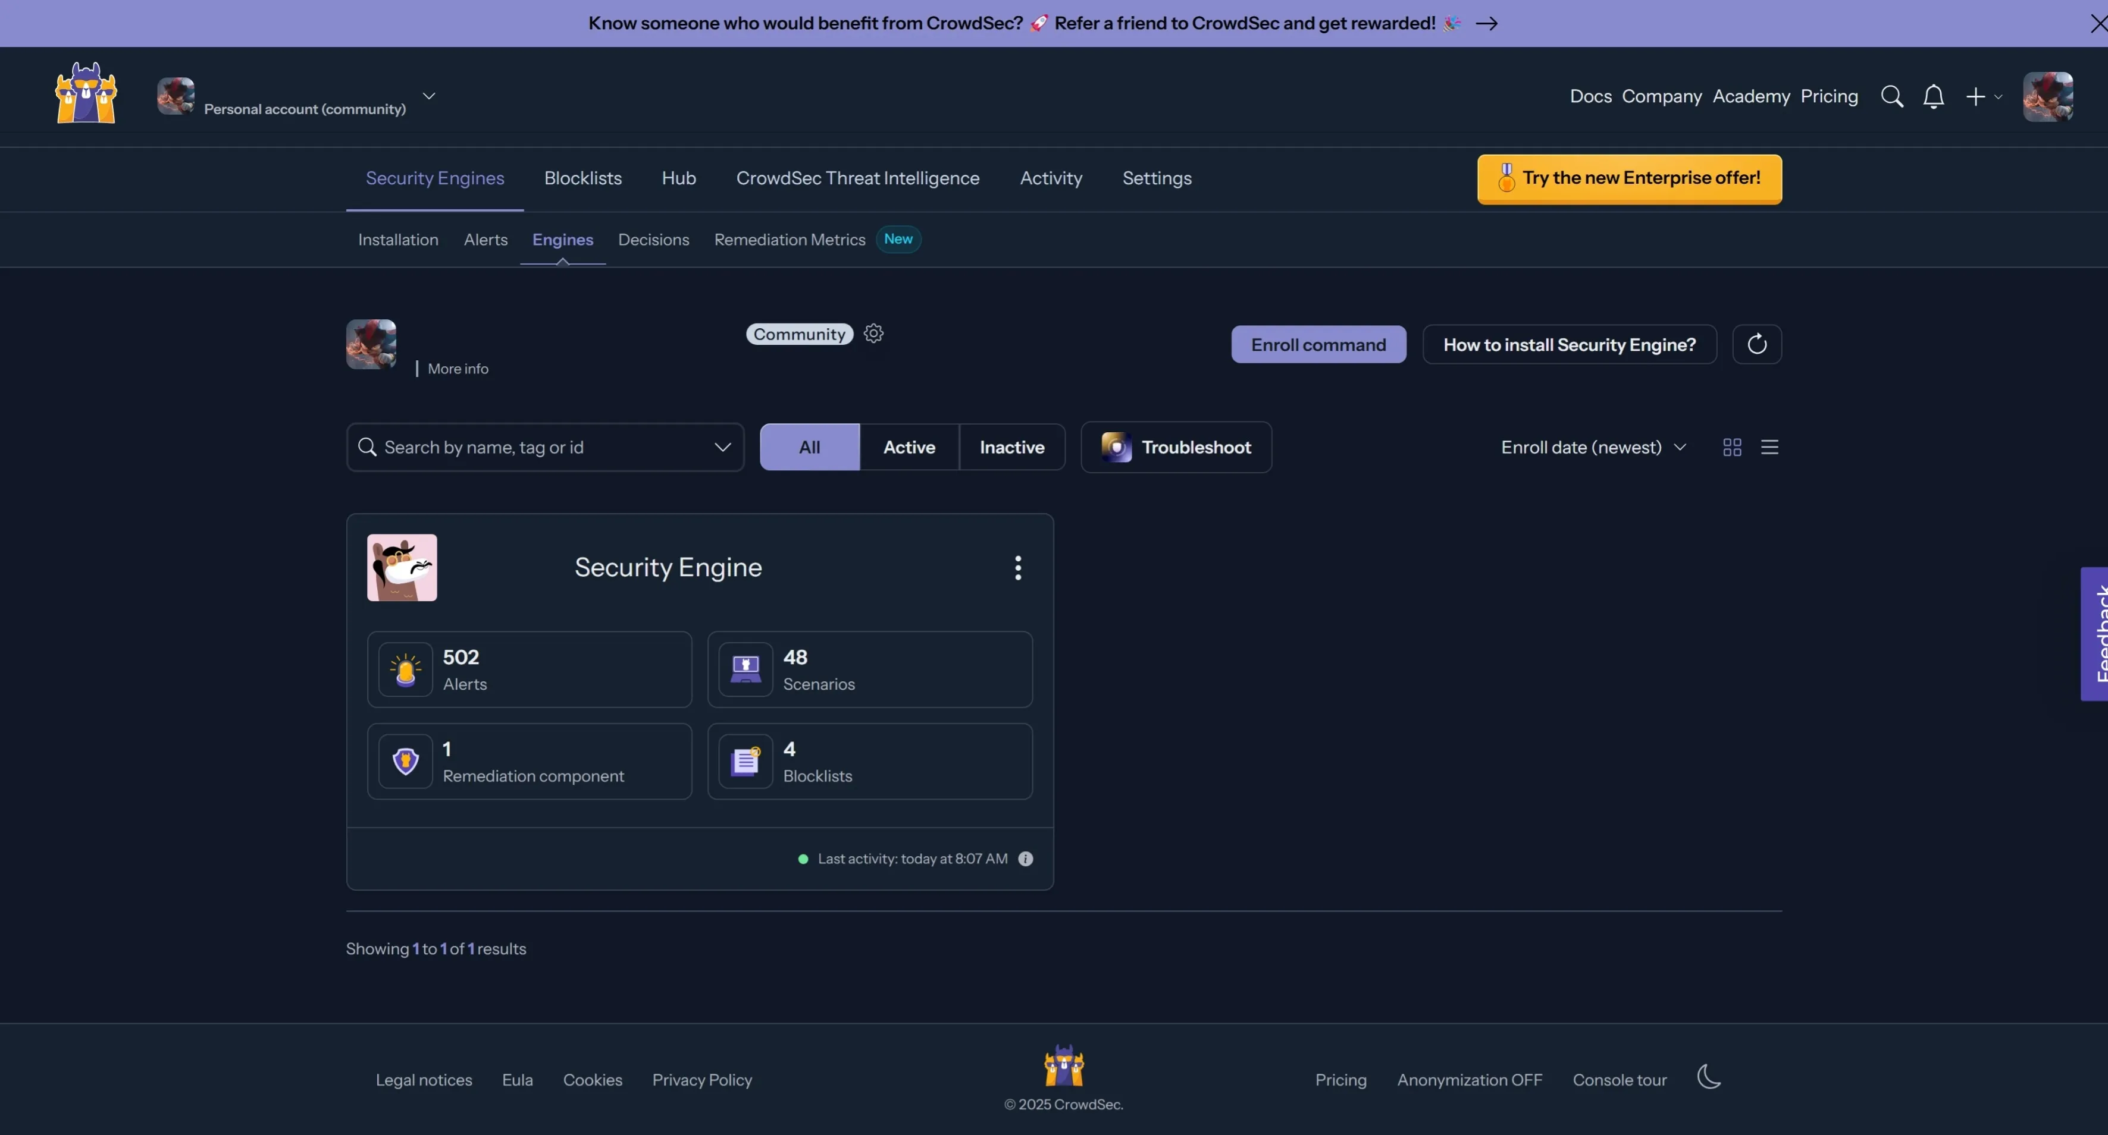This screenshot has height=1135, width=2108.
Task: Open Legal notices footer link
Action: pyautogui.click(x=423, y=1079)
